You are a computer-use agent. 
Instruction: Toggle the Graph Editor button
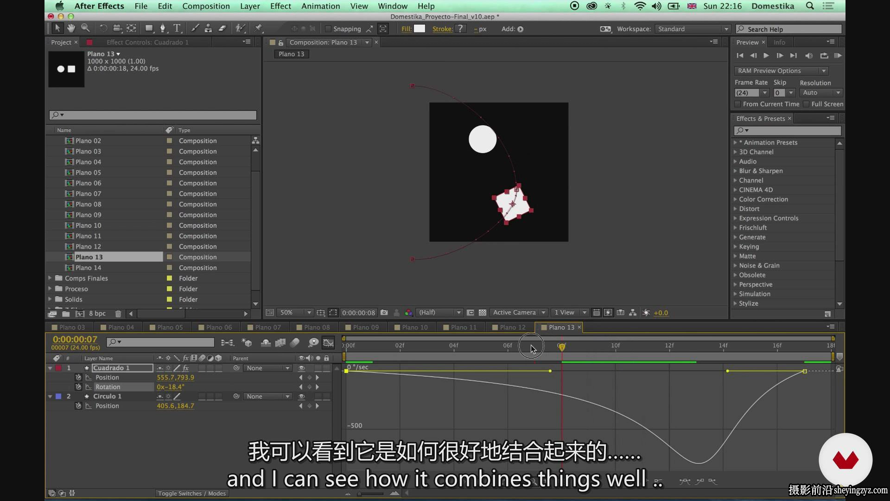pyautogui.click(x=328, y=343)
